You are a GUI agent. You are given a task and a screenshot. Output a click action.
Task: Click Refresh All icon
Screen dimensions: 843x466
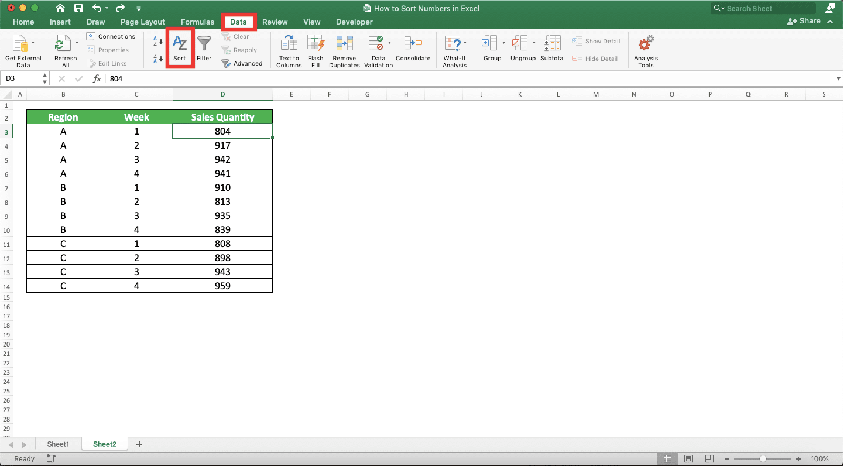click(63, 43)
